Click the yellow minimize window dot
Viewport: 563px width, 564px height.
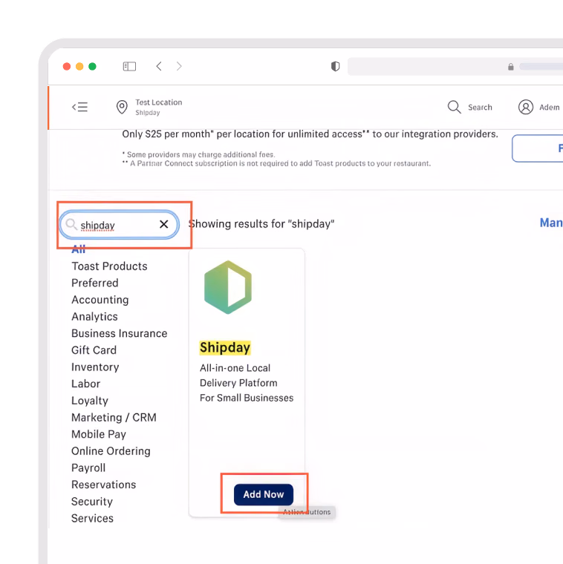click(79, 67)
